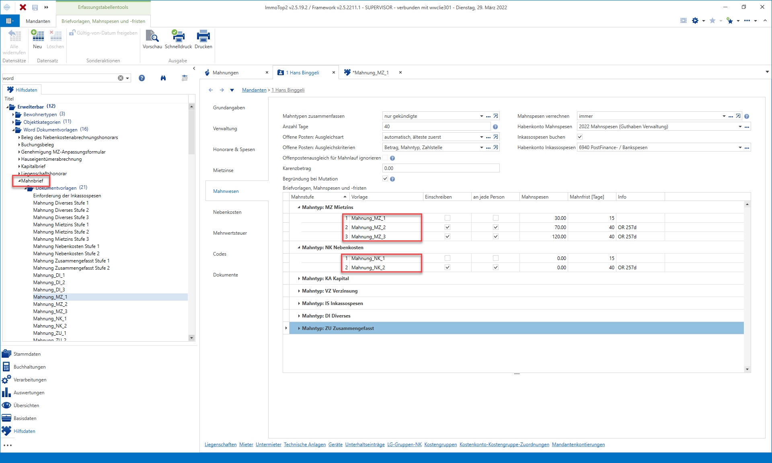Click the red X cancel icon in title bar
Image resolution: width=772 pixels, height=463 pixels.
[23, 7]
